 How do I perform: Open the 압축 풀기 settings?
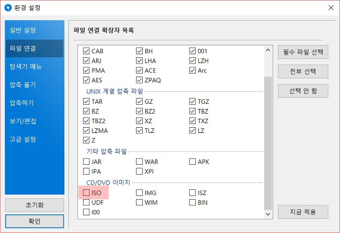tap(35, 85)
